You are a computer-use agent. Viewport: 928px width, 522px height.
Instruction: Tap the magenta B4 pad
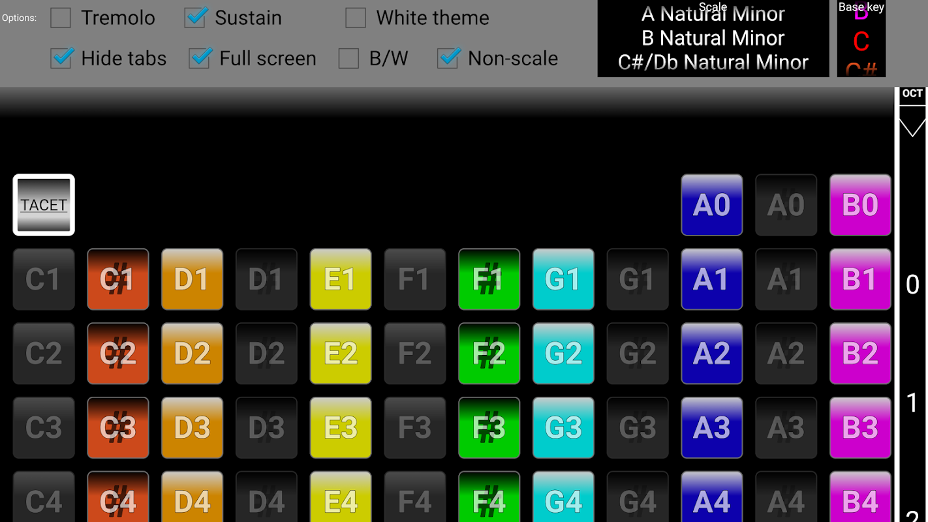click(860, 497)
